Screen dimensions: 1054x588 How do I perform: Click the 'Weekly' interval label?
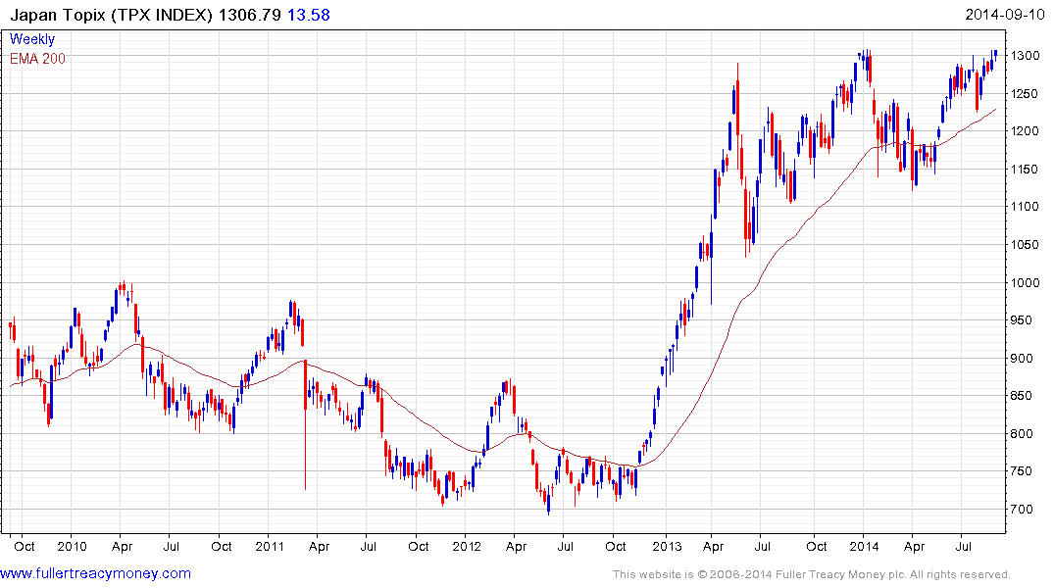click(32, 39)
